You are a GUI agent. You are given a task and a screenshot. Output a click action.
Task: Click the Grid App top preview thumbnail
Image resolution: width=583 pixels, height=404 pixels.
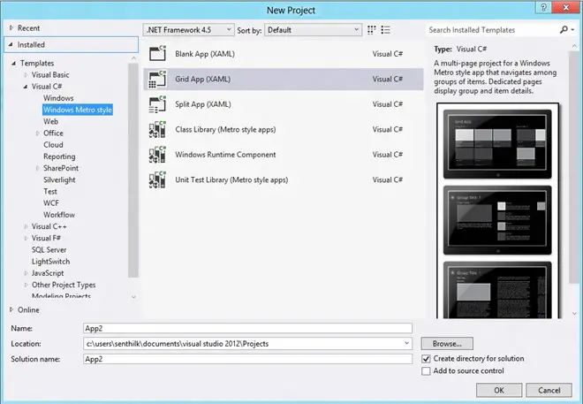coord(497,144)
